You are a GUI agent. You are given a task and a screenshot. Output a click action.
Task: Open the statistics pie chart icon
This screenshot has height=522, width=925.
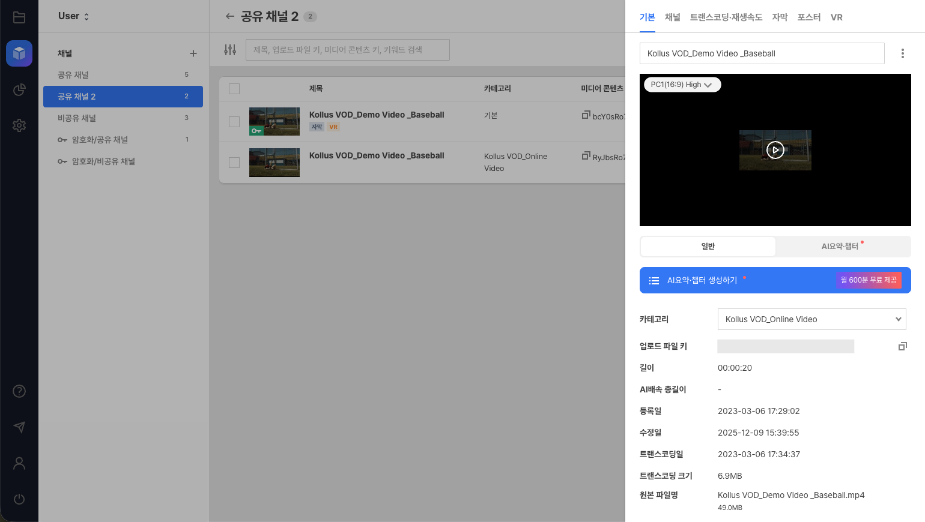click(19, 89)
